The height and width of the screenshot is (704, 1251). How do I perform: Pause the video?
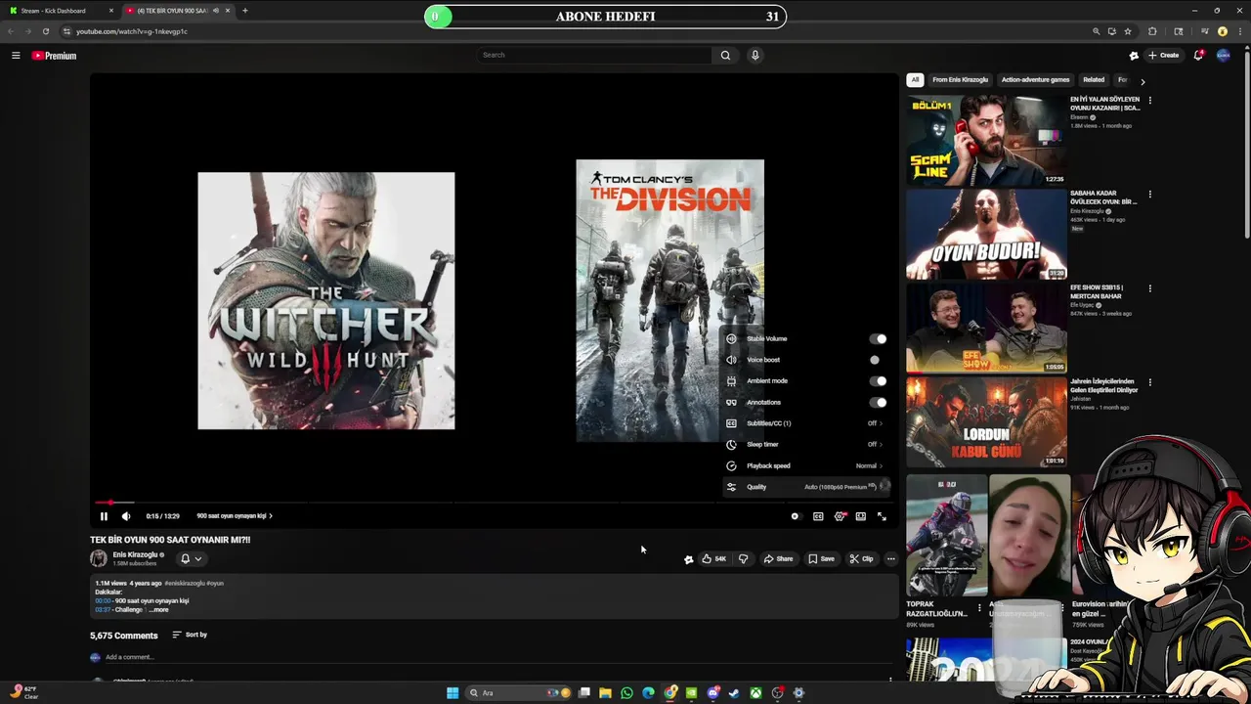[x=104, y=516]
